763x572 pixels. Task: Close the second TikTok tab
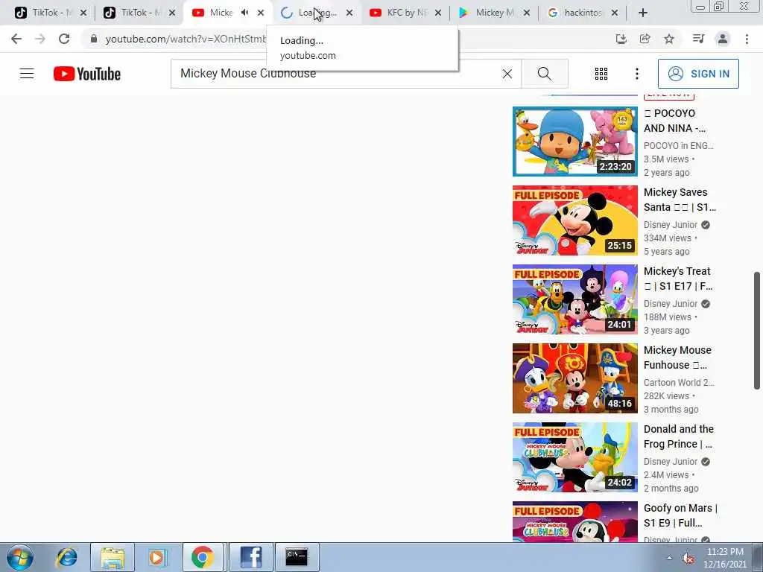point(172,13)
